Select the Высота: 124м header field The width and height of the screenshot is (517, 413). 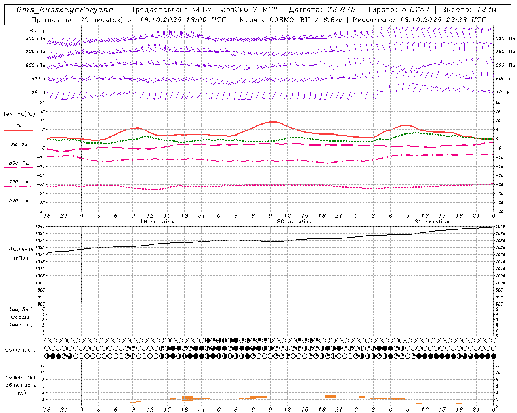click(x=469, y=10)
